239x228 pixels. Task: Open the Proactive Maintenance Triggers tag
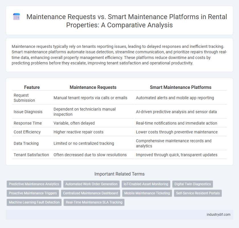pos(33,193)
